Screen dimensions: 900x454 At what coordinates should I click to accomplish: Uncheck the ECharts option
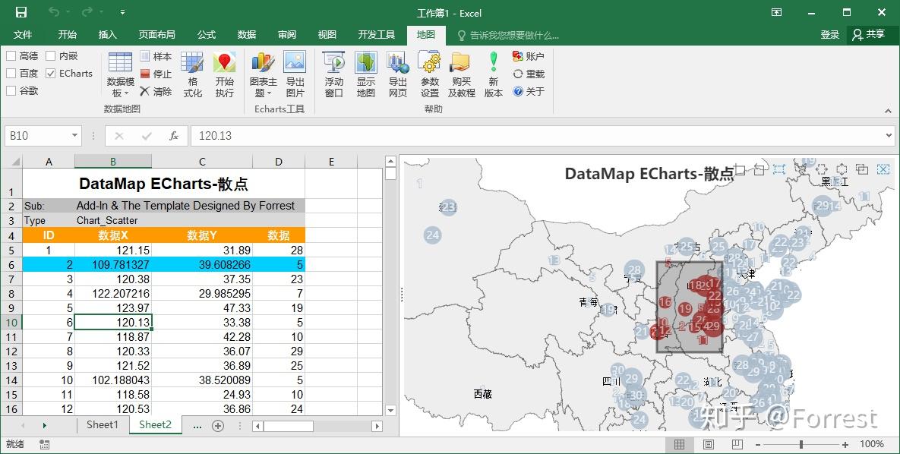coord(49,73)
